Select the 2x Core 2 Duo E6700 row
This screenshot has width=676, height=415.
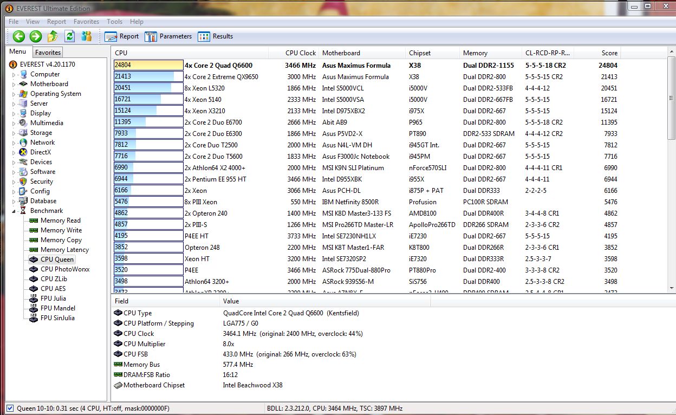click(x=366, y=122)
